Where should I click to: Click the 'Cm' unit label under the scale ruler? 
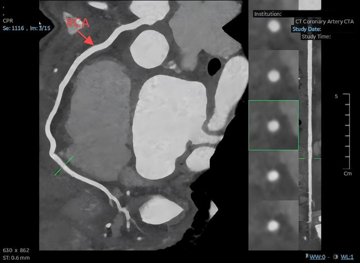(348, 174)
